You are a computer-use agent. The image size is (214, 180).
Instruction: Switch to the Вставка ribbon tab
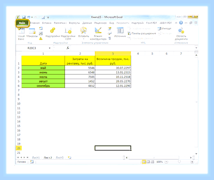click(x=47, y=23)
